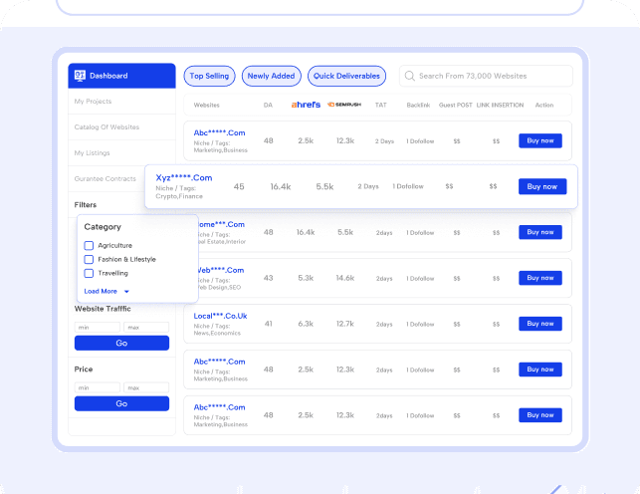Open My Projects in sidebar
The height and width of the screenshot is (494, 640).
(x=93, y=102)
